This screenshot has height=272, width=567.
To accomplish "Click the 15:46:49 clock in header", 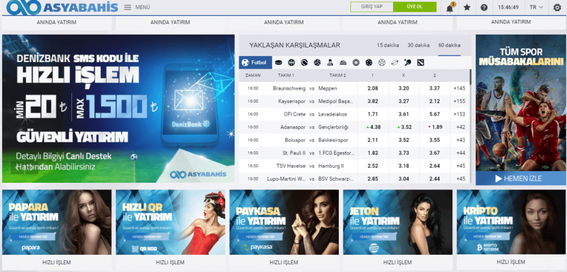I will click(x=508, y=7).
